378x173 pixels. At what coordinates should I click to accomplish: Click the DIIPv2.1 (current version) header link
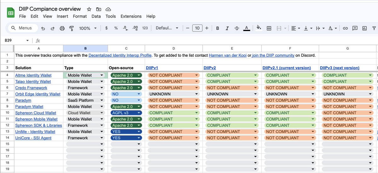[286, 68]
